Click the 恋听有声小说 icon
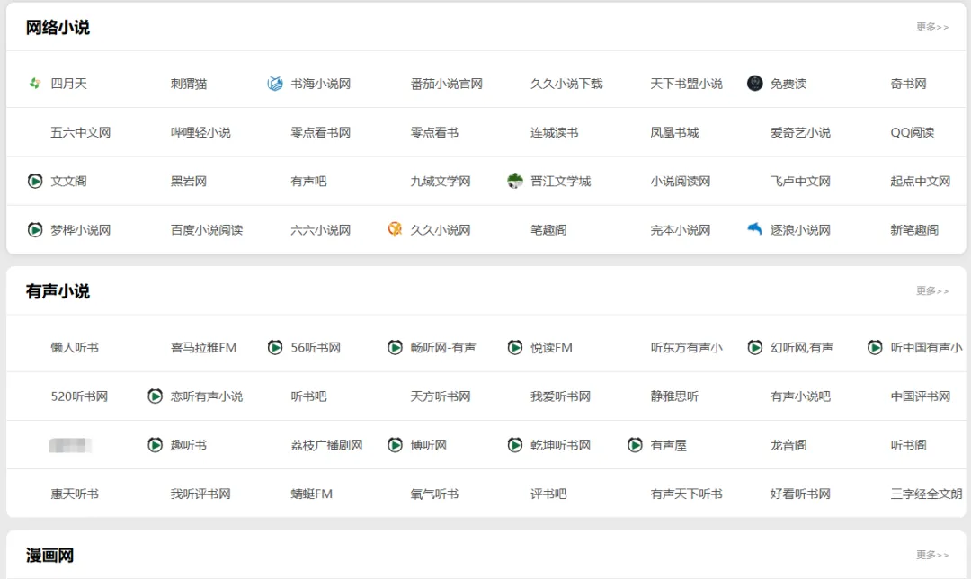 (x=156, y=396)
